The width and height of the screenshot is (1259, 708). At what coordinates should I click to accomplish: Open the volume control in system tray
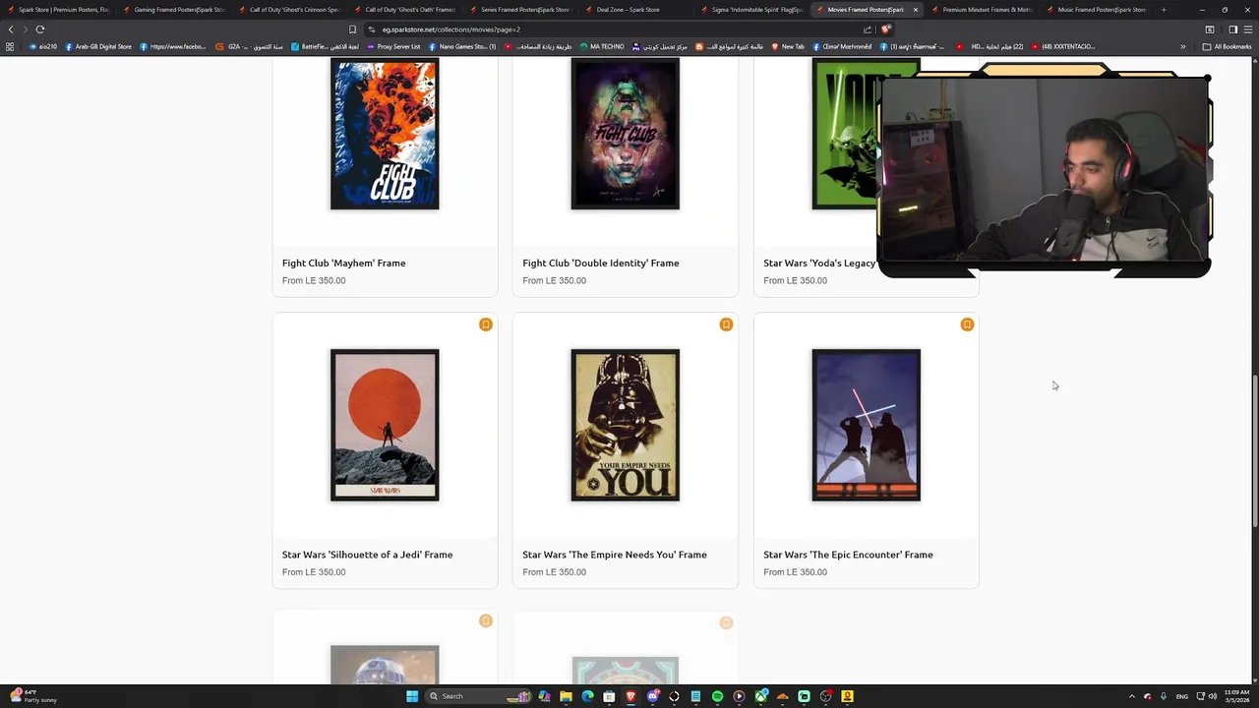tap(1213, 696)
